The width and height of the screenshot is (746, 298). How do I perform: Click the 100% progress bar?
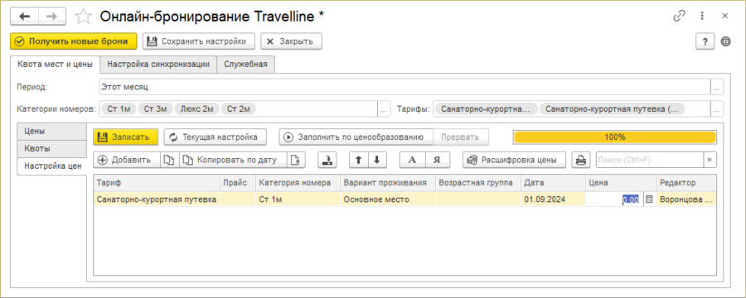point(615,137)
